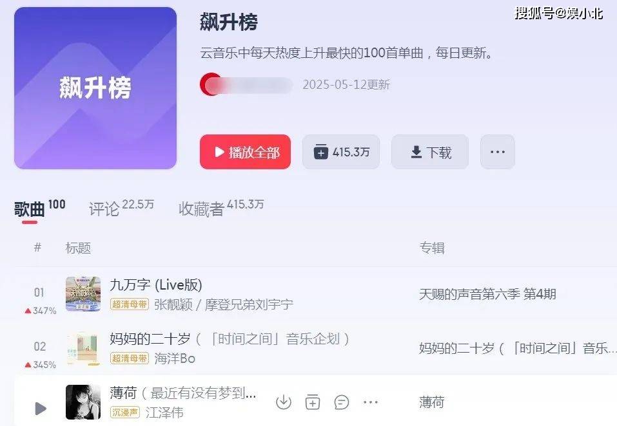The height and width of the screenshot is (426, 617).
Task: Open comments for the song 薄荷
Action: (x=341, y=402)
